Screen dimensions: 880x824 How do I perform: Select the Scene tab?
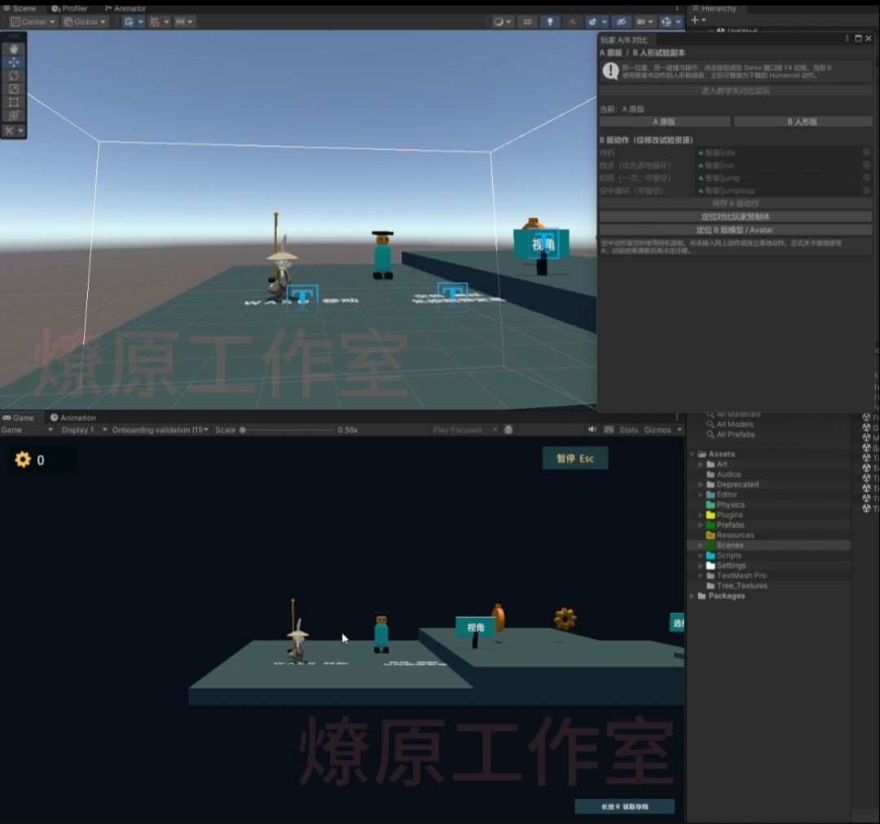click(x=20, y=8)
